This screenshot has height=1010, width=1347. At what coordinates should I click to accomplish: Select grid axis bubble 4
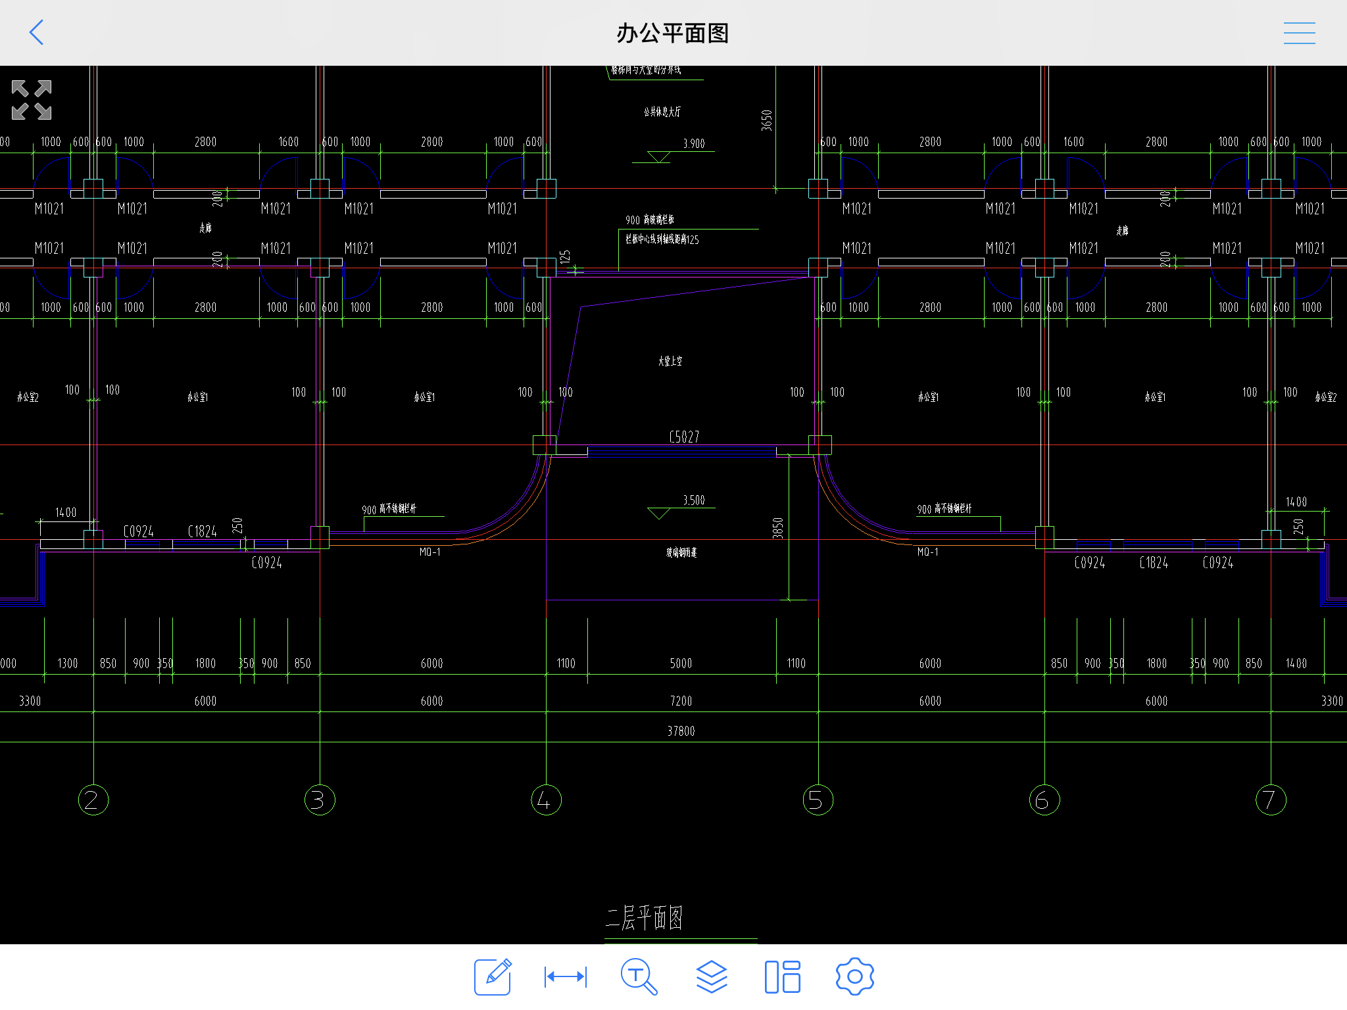click(x=546, y=800)
